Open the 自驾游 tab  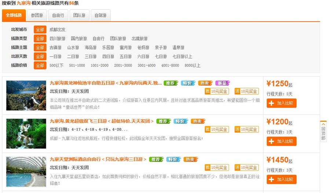pyautogui.click(x=100, y=15)
